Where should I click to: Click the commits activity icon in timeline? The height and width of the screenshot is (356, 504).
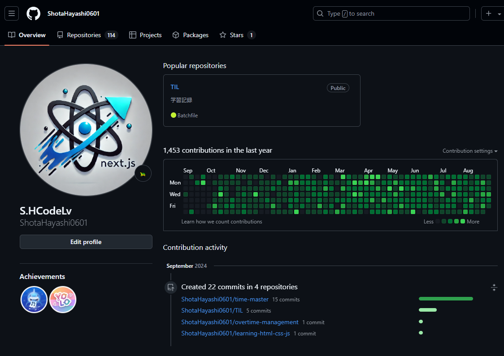[x=171, y=287]
